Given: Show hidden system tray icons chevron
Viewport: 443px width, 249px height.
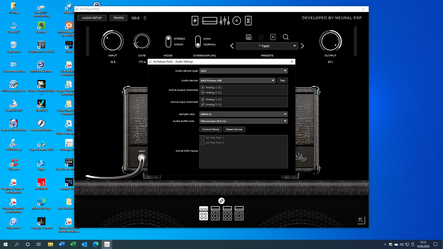Looking at the screenshot, I should [385, 244].
